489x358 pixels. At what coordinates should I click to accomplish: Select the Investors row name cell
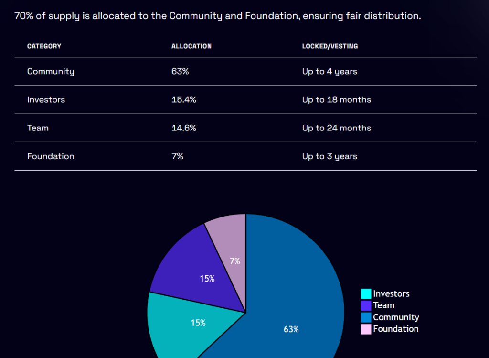coord(46,100)
